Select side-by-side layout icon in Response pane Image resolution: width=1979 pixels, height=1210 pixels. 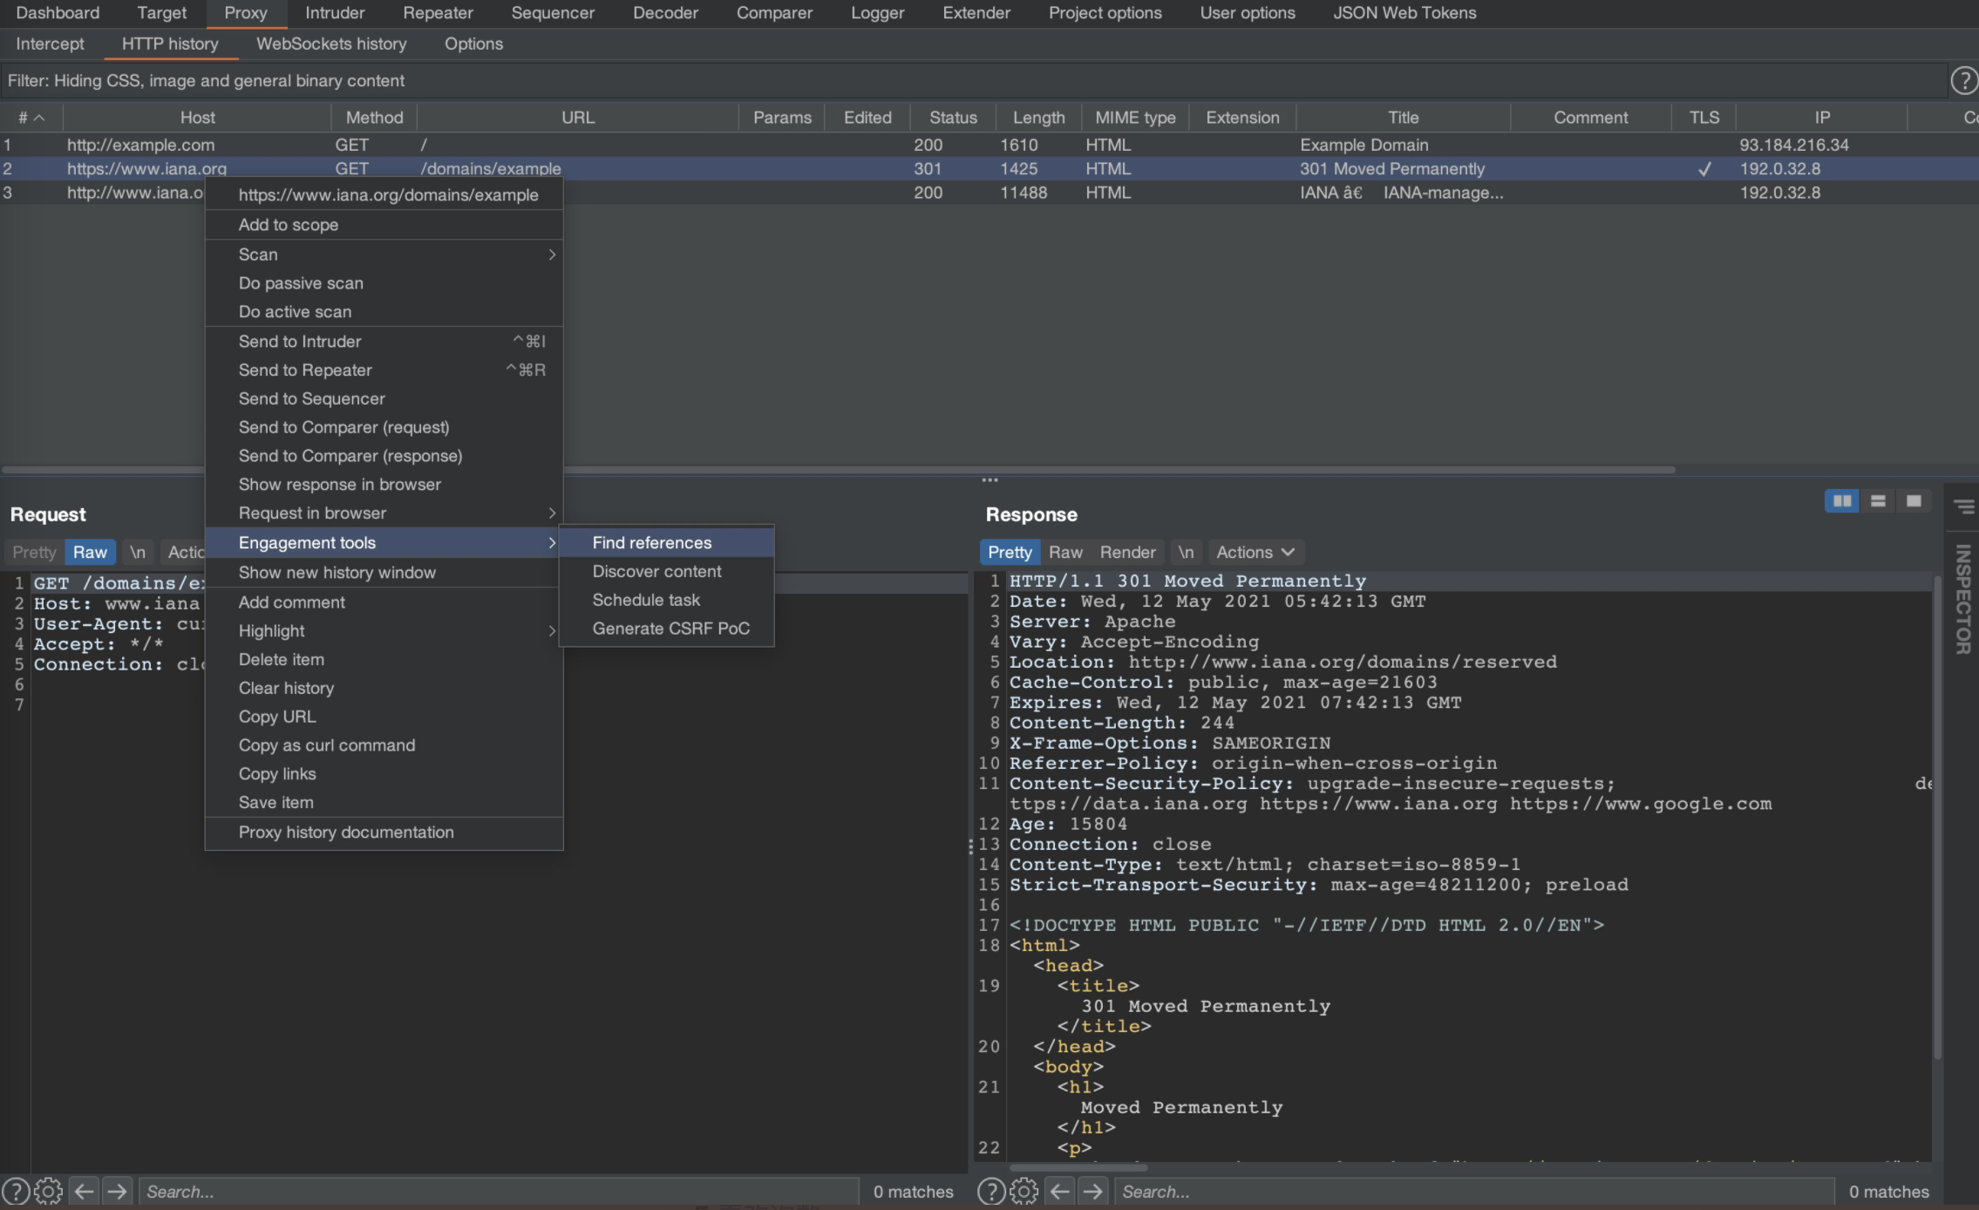1841,501
